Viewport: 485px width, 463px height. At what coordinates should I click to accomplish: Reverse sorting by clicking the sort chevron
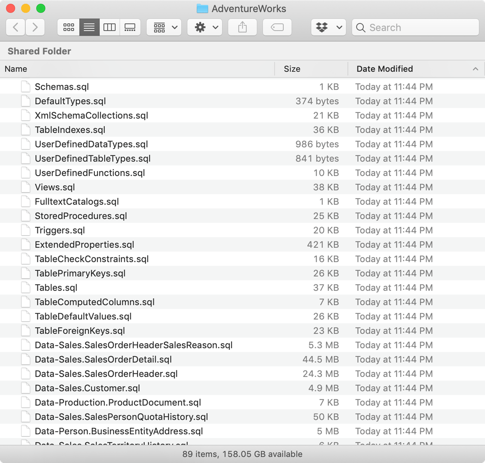[x=476, y=69]
